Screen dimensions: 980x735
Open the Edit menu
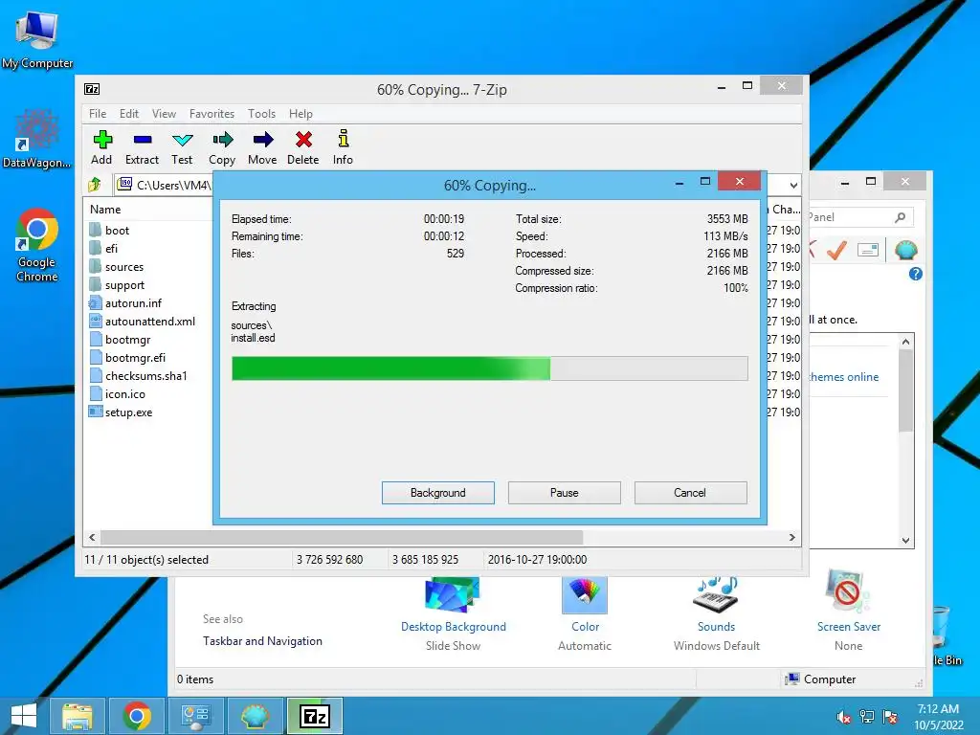[x=129, y=114]
